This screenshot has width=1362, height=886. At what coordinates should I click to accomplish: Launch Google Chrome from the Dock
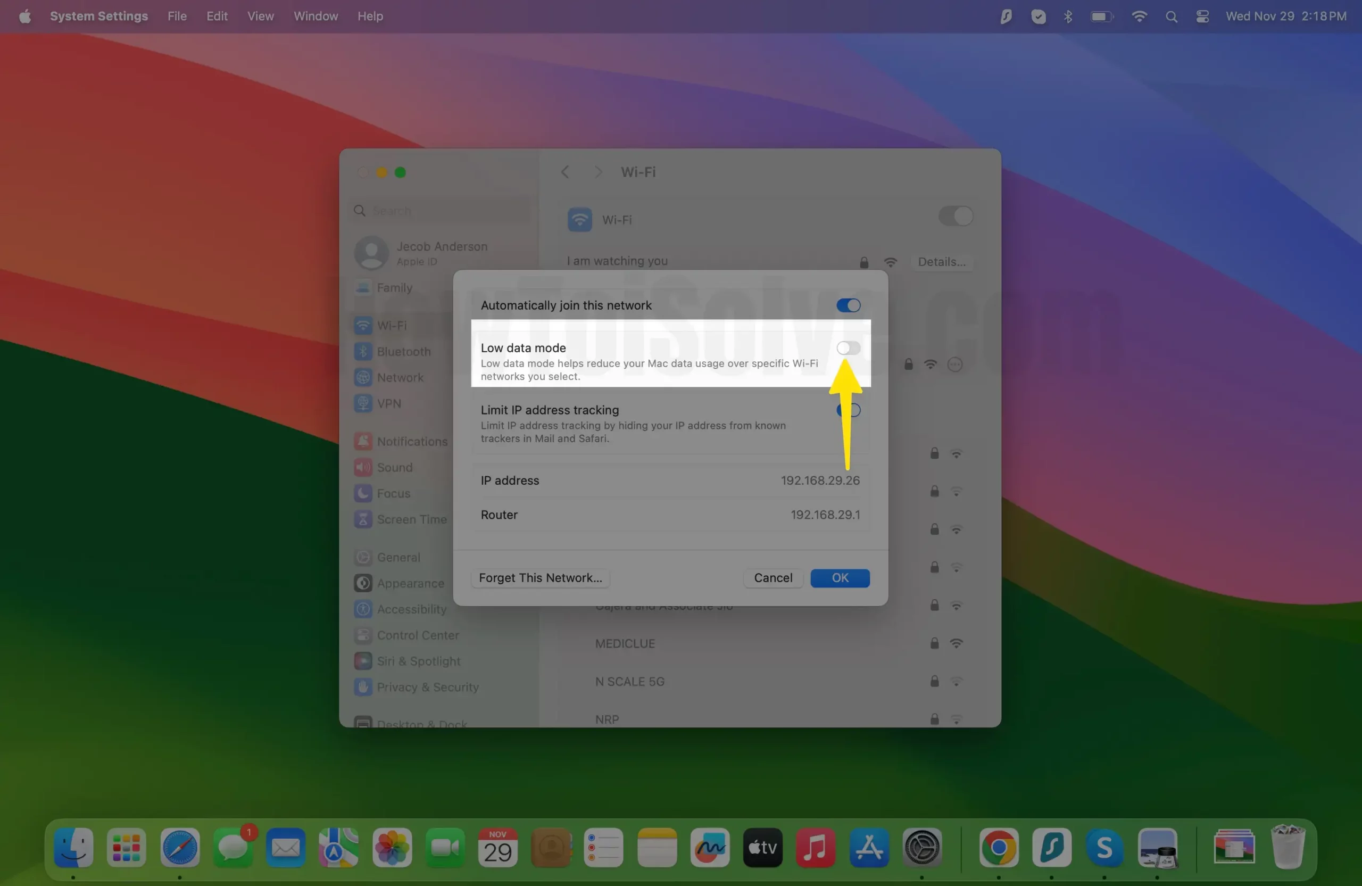tap(998, 847)
